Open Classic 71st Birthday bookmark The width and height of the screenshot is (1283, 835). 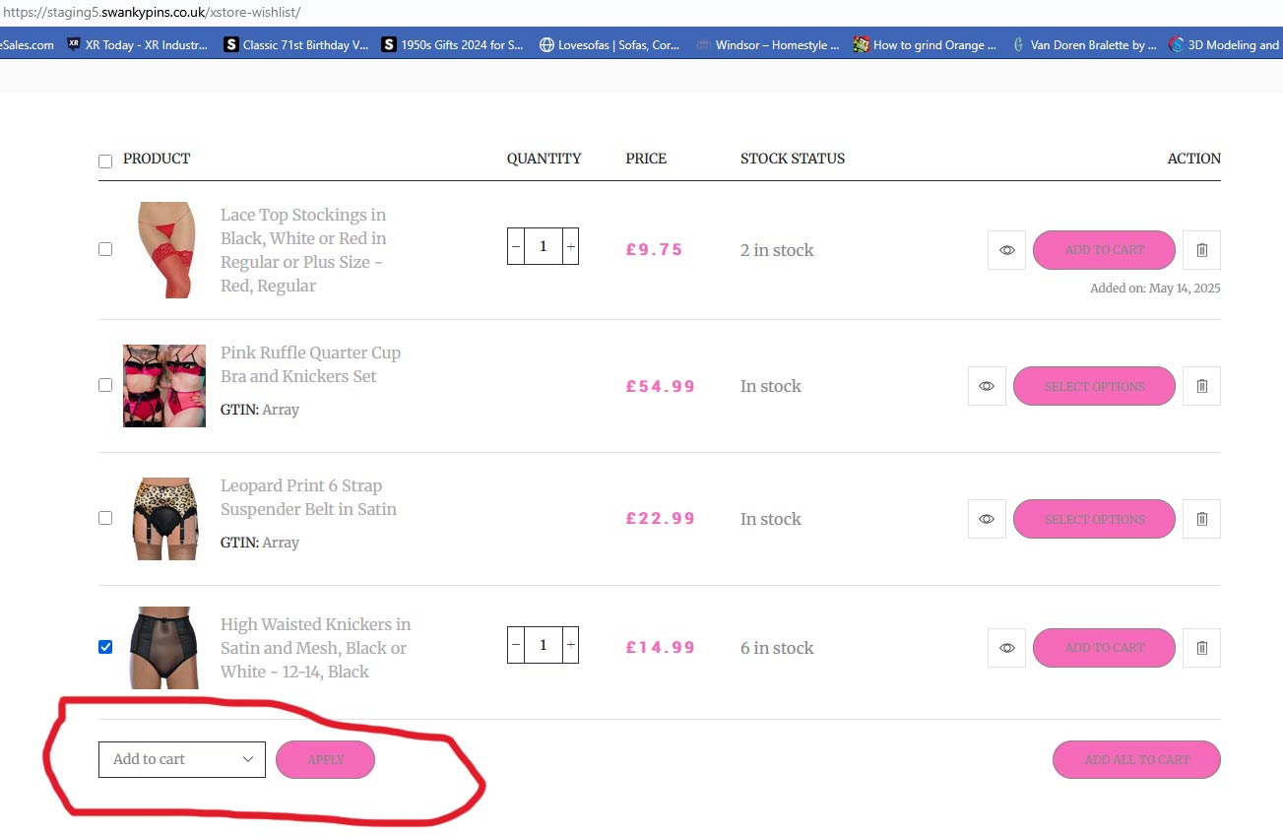click(296, 44)
